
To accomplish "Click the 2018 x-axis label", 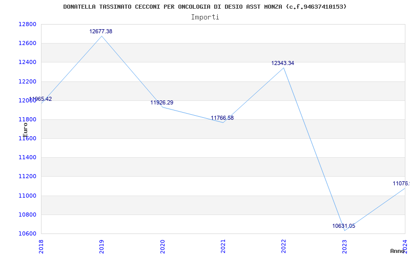I will point(41,247).
